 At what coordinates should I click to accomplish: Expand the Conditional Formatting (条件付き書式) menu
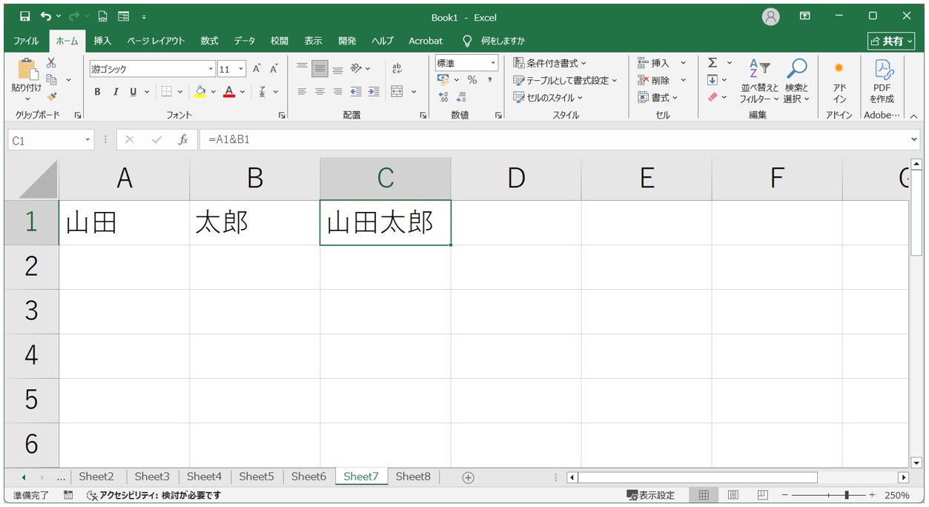point(549,63)
